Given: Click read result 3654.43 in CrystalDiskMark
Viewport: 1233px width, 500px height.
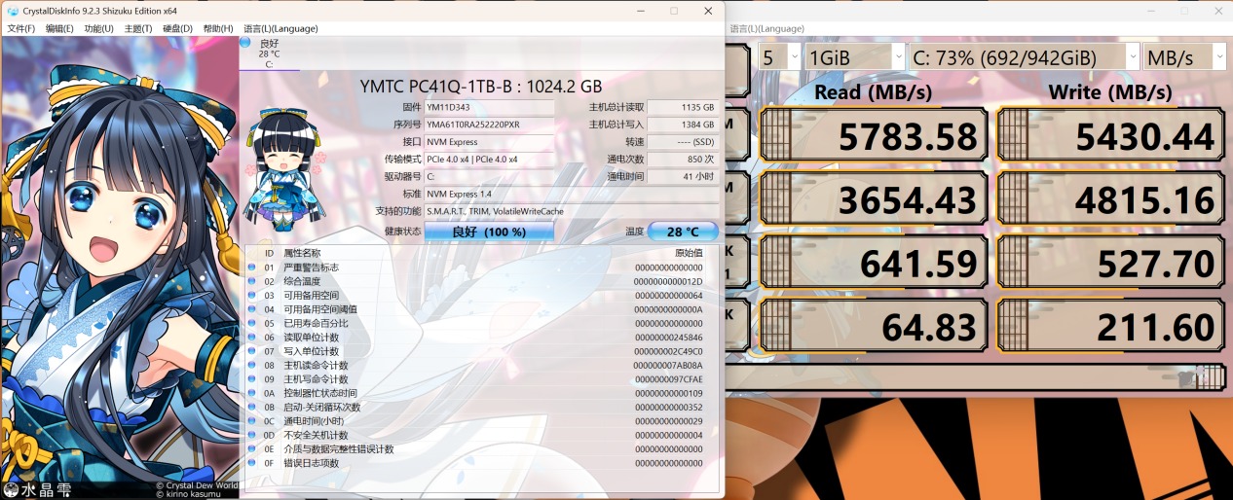Looking at the screenshot, I should pos(874,200).
